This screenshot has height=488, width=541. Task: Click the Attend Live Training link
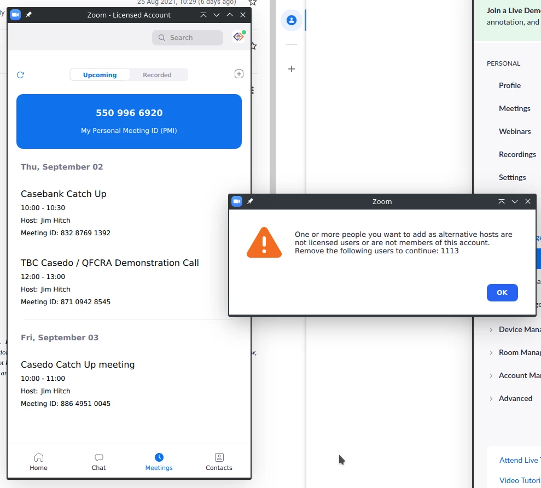(x=520, y=460)
